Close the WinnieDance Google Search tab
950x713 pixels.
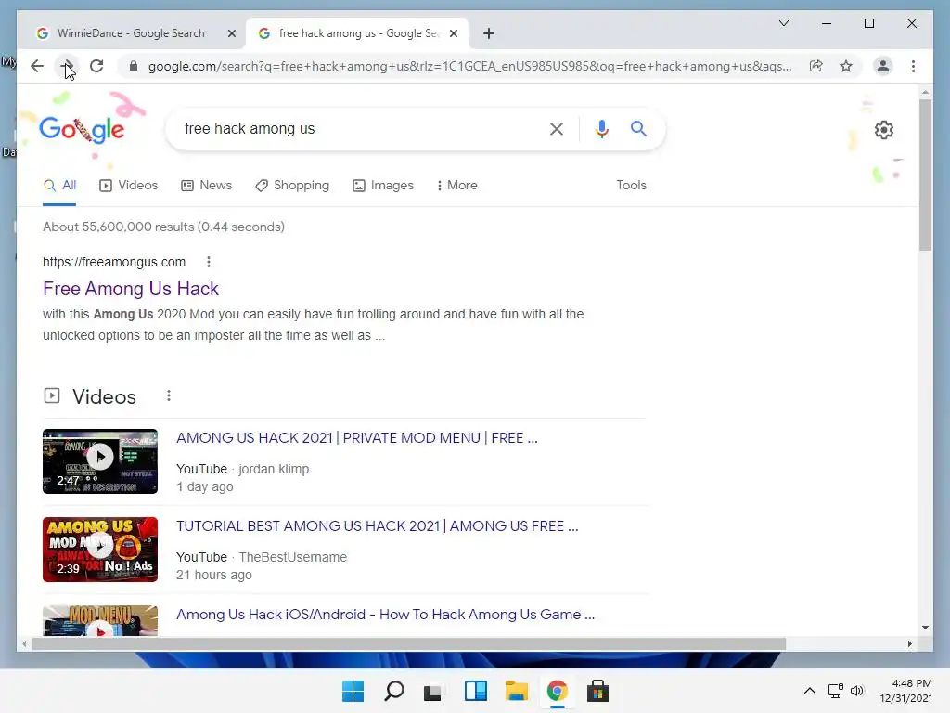click(231, 33)
